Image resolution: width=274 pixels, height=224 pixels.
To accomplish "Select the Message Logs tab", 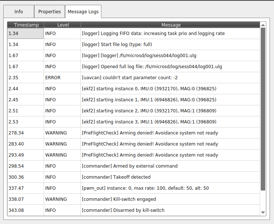I will (83, 11).
